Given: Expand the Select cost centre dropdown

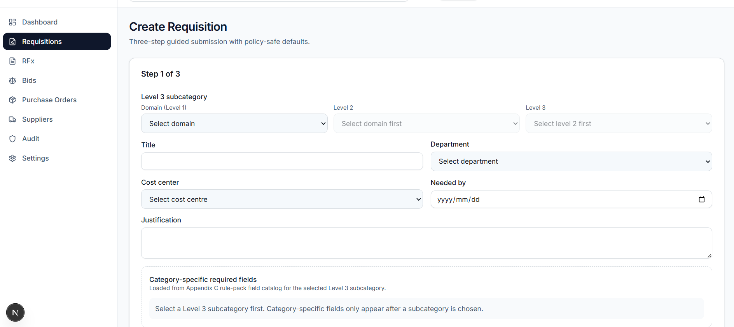Looking at the screenshot, I should [282, 199].
